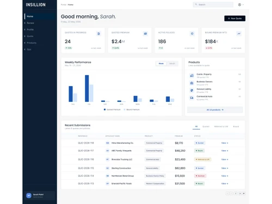Click the INSILLION logo
This screenshot has width=272, height=204.
[x=36, y=5]
